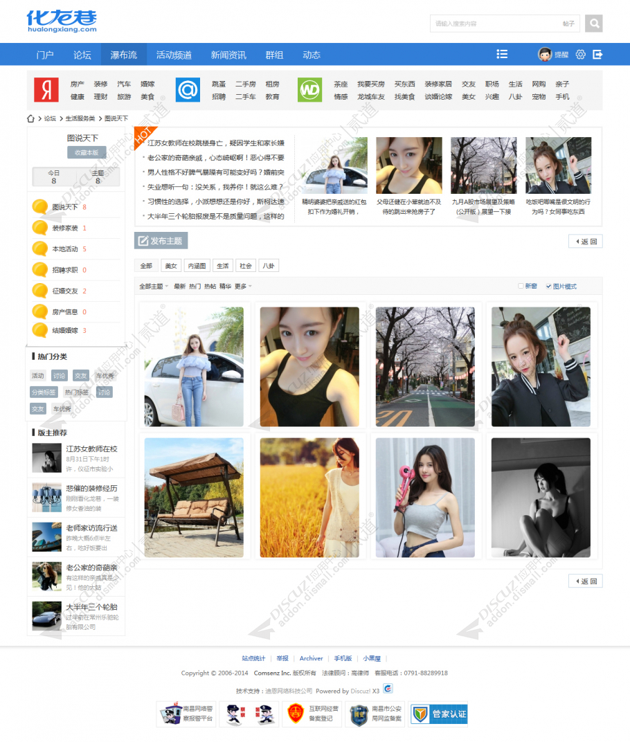Open the 群组 nav tab
Image resolution: width=630 pixels, height=742 pixels.
(274, 55)
